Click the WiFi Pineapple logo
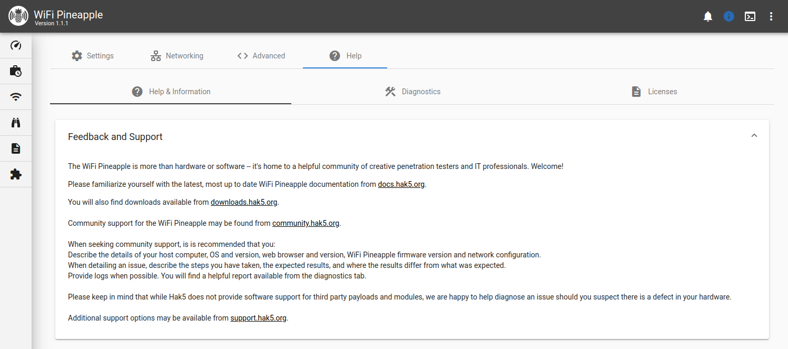Screen dimensions: 788x349 point(18,16)
